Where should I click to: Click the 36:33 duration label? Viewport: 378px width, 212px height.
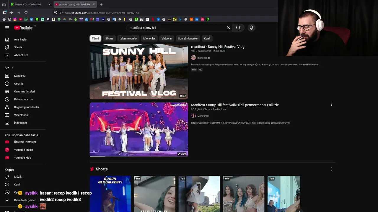(x=183, y=96)
